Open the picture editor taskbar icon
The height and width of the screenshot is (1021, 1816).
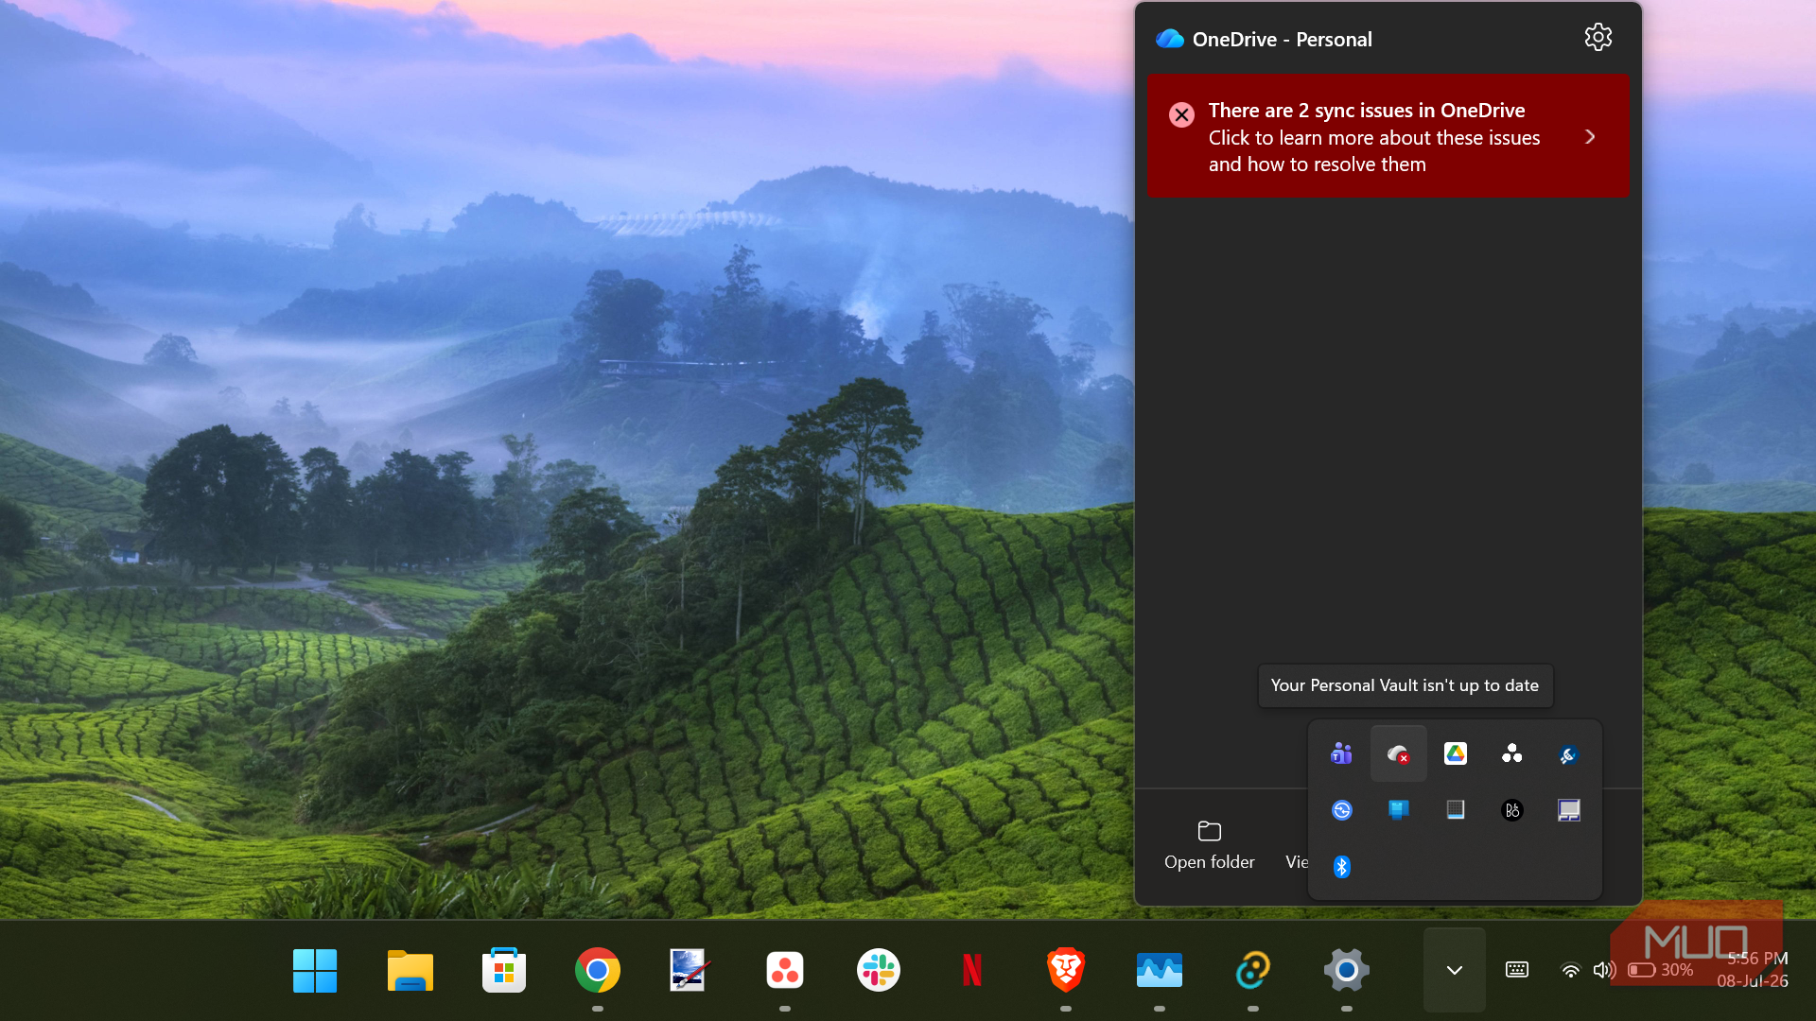click(690, 970)
